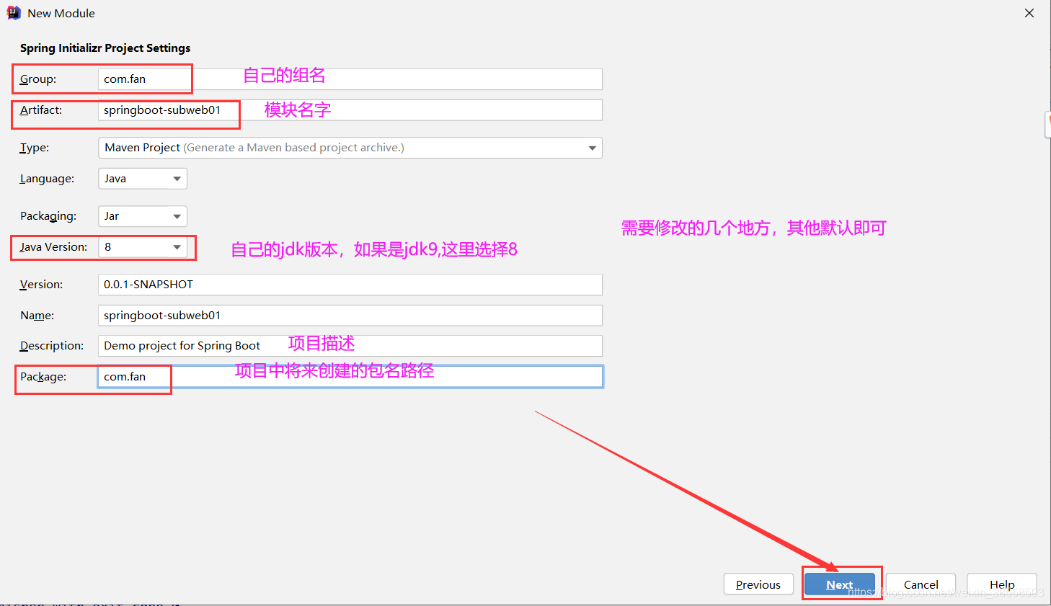The height and width of the screenshot is (606, 1051).
Task: Close the New Module dialog
Action: [x=1029, y=13]
